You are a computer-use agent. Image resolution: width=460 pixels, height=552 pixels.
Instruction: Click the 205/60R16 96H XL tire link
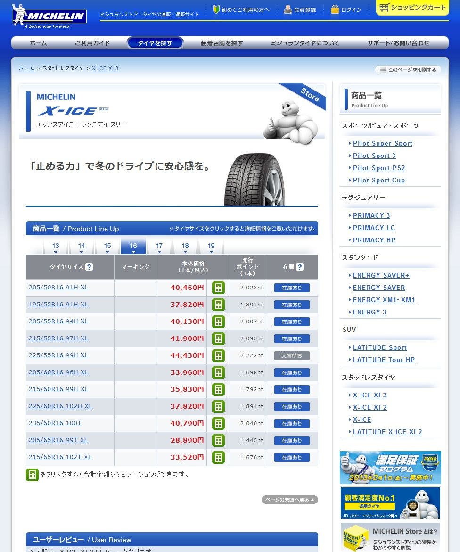[58, 372]
